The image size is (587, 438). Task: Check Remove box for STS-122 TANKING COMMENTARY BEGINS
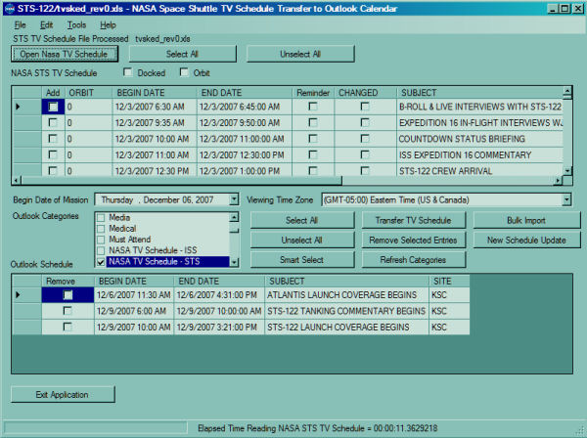68,311
